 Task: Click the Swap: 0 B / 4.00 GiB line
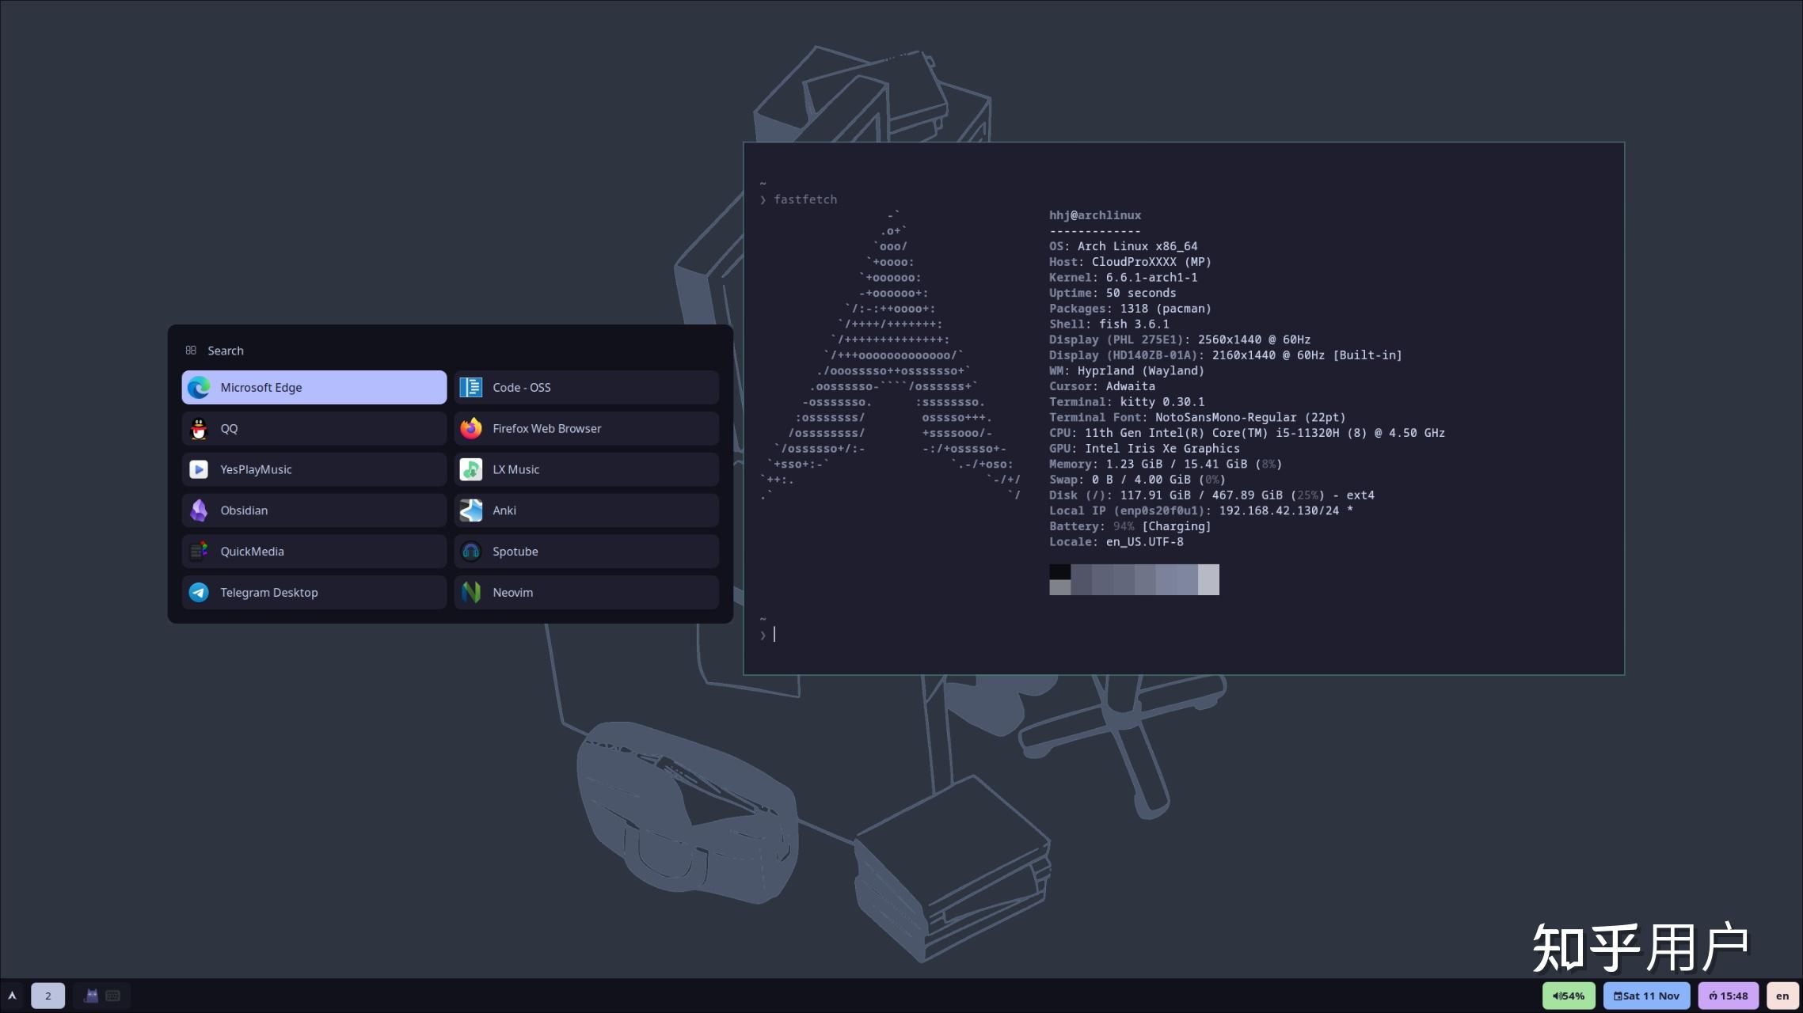click(x=1137, y=480)
